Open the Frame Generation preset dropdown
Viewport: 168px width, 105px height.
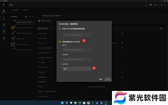(x=77, y=50)
